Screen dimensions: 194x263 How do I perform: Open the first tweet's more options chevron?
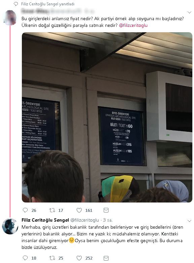click(189, 12)
